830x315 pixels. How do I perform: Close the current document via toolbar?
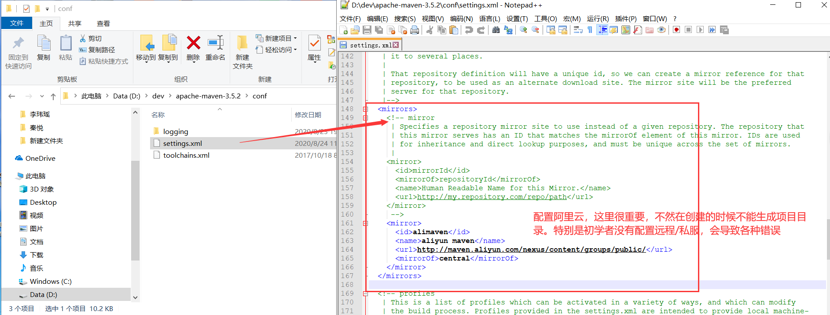pos(391,30)
